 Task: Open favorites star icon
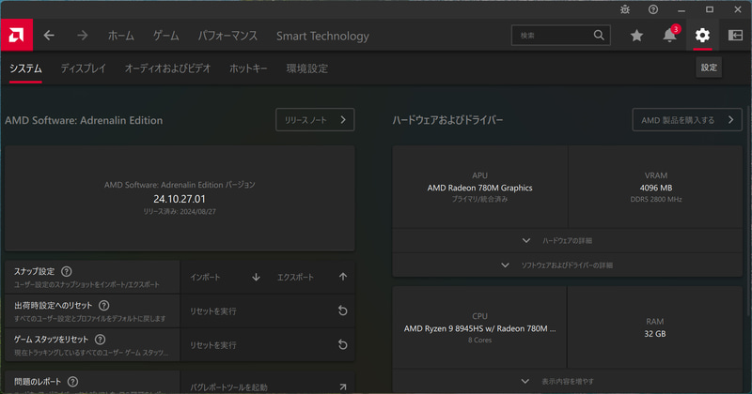click(636, 36)
